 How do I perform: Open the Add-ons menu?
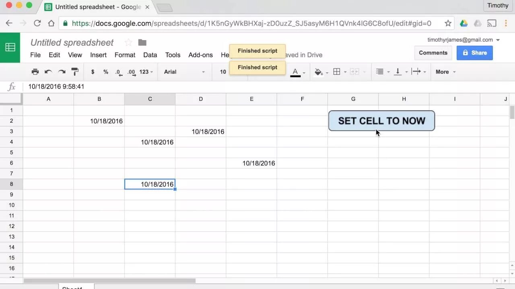pyautogui.click(x=200, y=55)
